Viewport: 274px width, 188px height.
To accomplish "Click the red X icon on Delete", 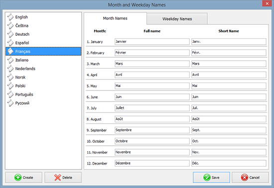I will 58,178.
